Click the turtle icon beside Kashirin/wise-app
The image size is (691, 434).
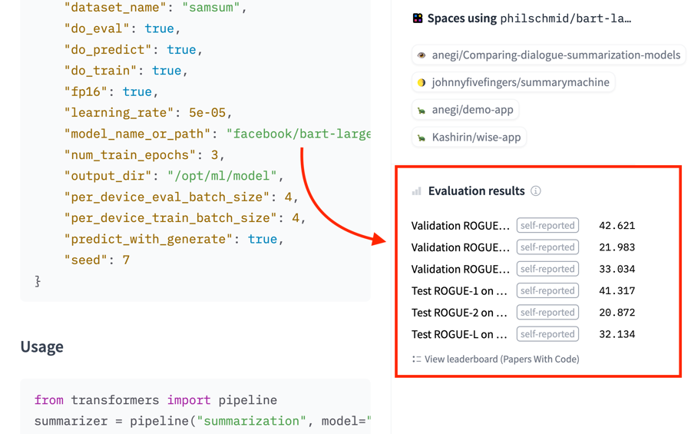[x=422, y=138]
